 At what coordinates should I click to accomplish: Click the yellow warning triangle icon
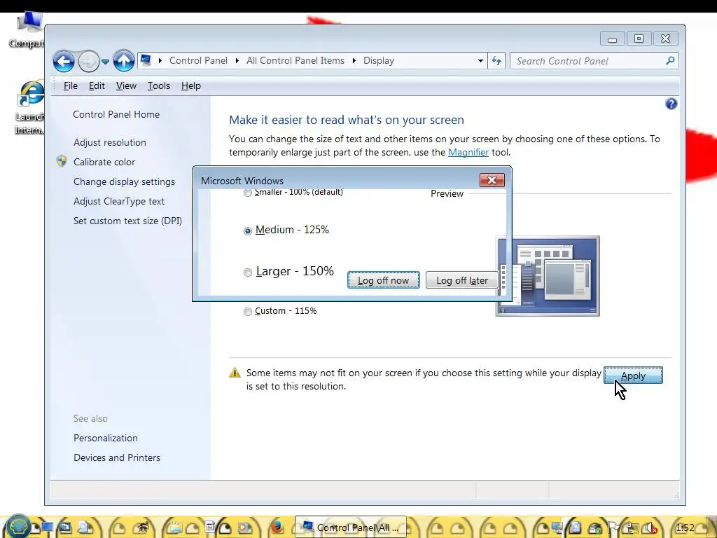[235, 373]
